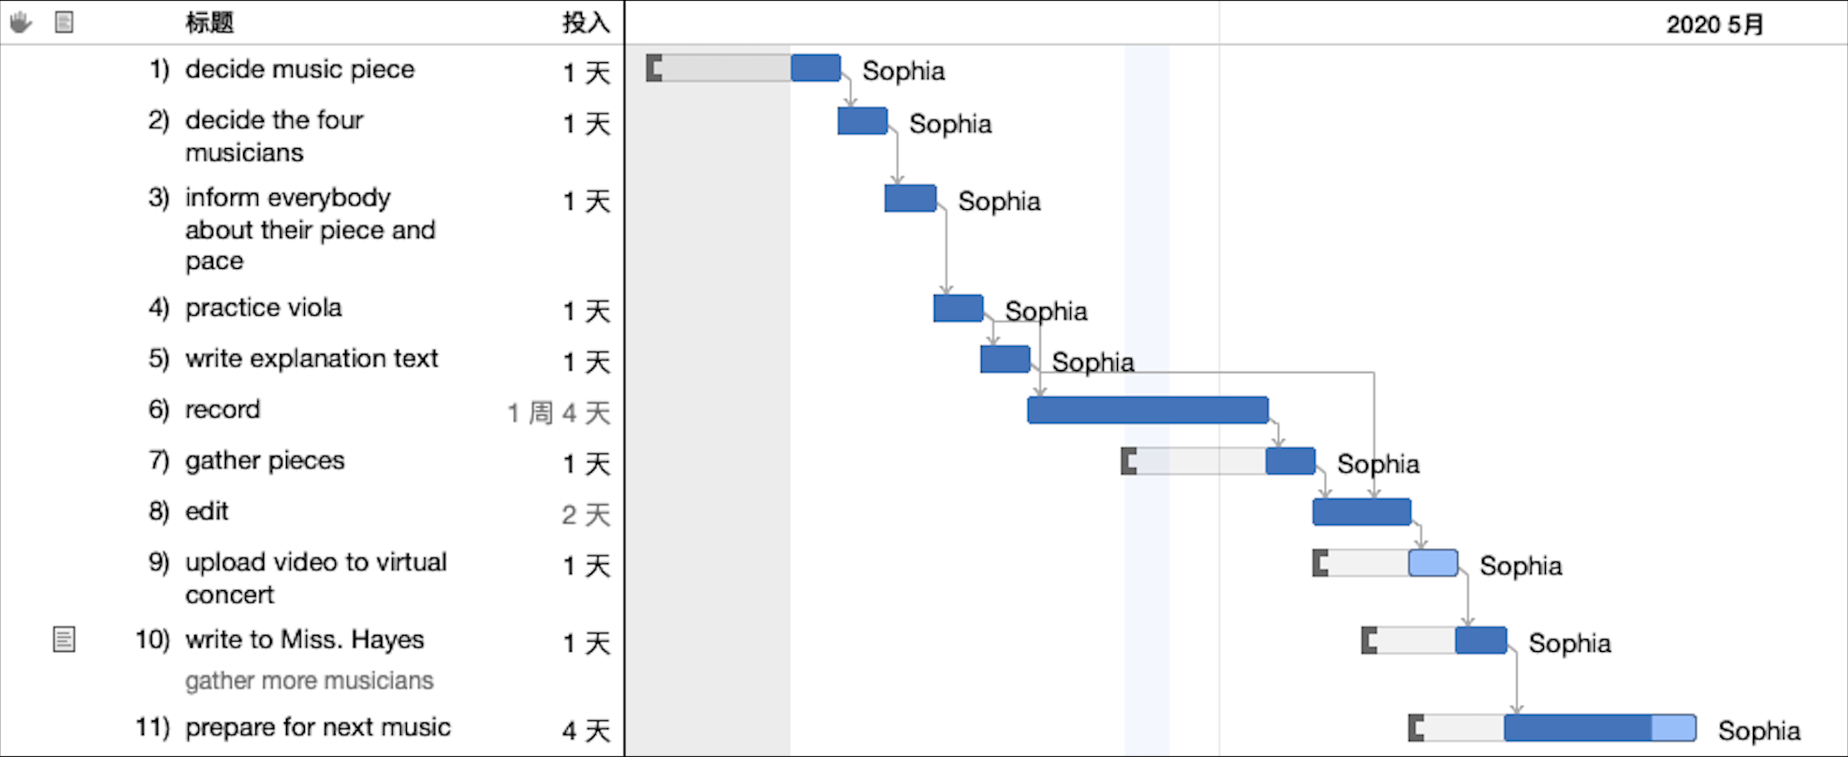Screen dimensions: 1848x757
Task: Click the hand icon in header
Action: click(x=20, y=22)
